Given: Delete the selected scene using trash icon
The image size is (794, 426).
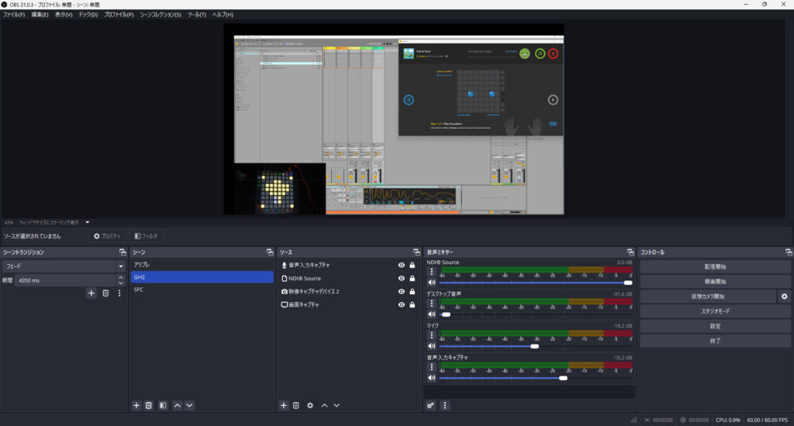Looking at the screenshot, I should coord(150,405).
